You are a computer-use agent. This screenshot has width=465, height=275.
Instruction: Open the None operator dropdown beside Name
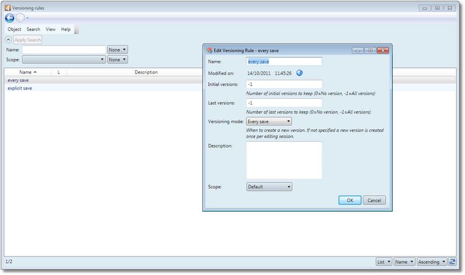tap(117, 49)
